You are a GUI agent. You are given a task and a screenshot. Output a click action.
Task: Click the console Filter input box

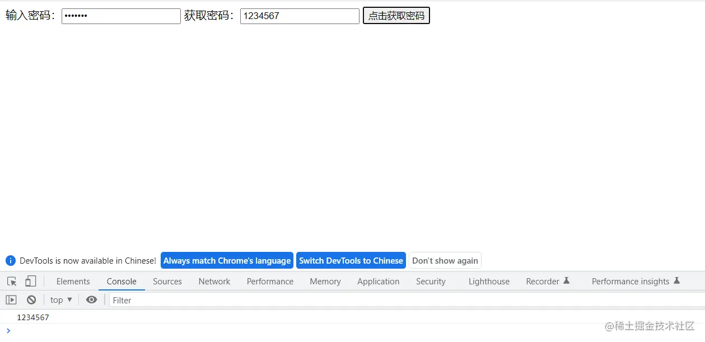(407, 300)
